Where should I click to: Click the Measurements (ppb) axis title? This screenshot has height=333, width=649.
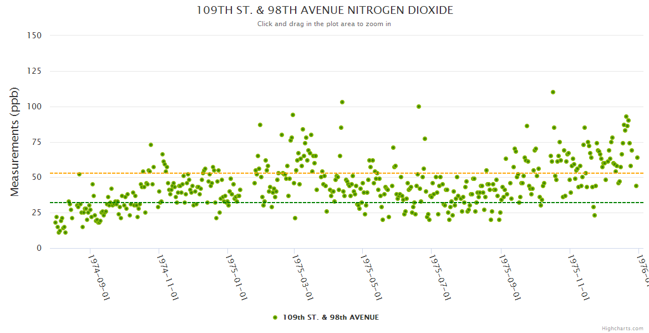click(15, 142)
